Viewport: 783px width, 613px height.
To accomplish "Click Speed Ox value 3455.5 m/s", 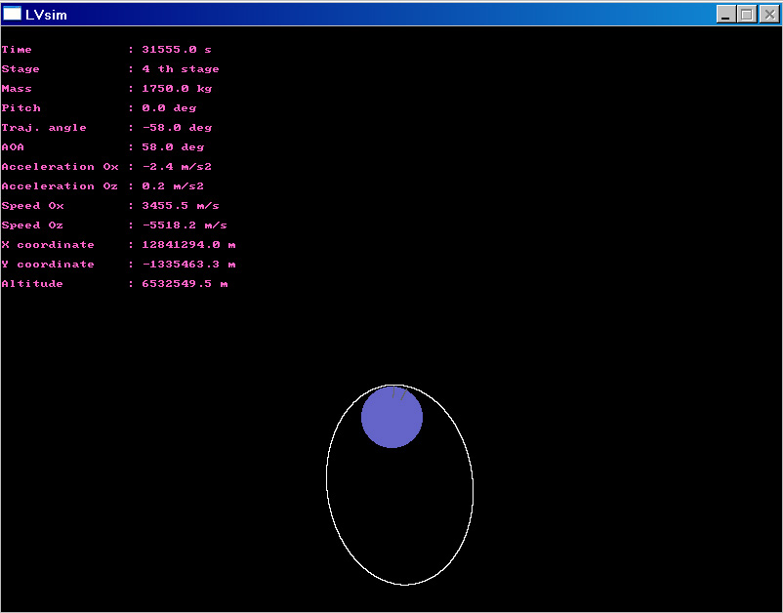I will [x=181, y=205].
